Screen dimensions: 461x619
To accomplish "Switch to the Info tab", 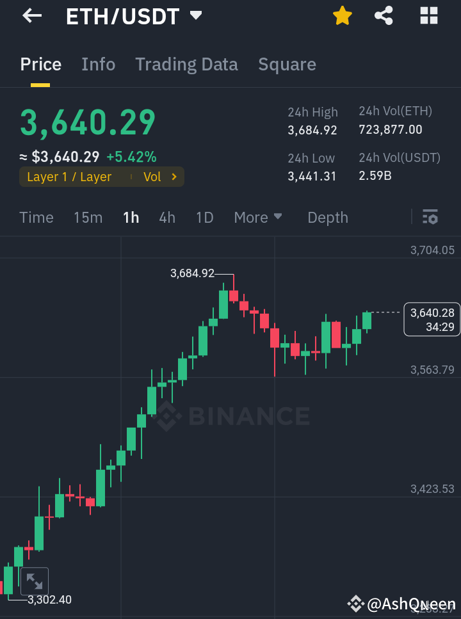I will pyautogui.click(x=98, y=64).
